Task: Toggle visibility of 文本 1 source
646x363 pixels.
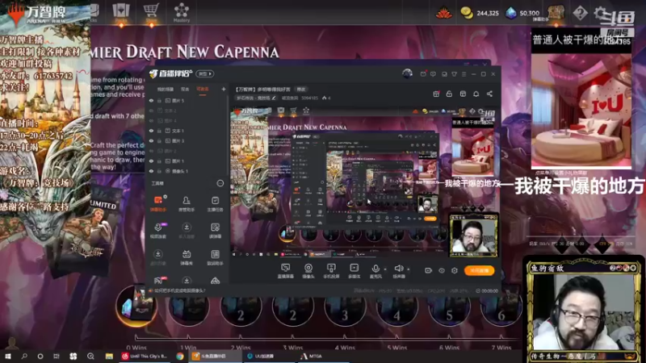Action: point(151,131)
